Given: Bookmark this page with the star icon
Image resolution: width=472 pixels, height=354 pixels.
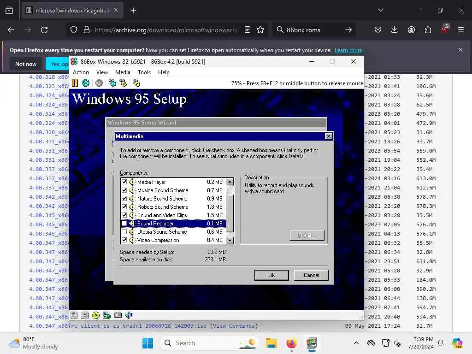Looking at the screenshot, I should coord(260,30).
